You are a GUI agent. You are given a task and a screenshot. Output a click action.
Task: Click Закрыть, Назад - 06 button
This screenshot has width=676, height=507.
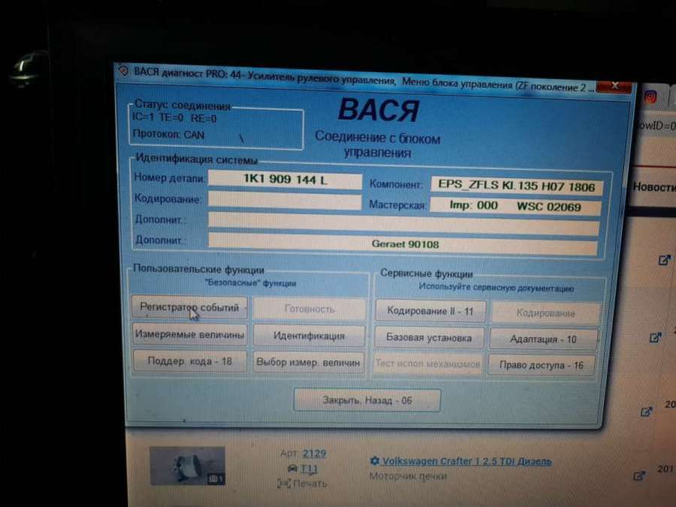click(367, 400)
